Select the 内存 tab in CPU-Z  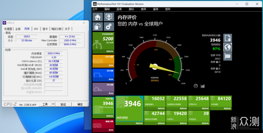(x=27, y=29)
